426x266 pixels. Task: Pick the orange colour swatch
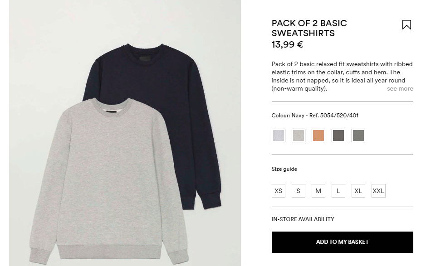click(x=318, y=135)
